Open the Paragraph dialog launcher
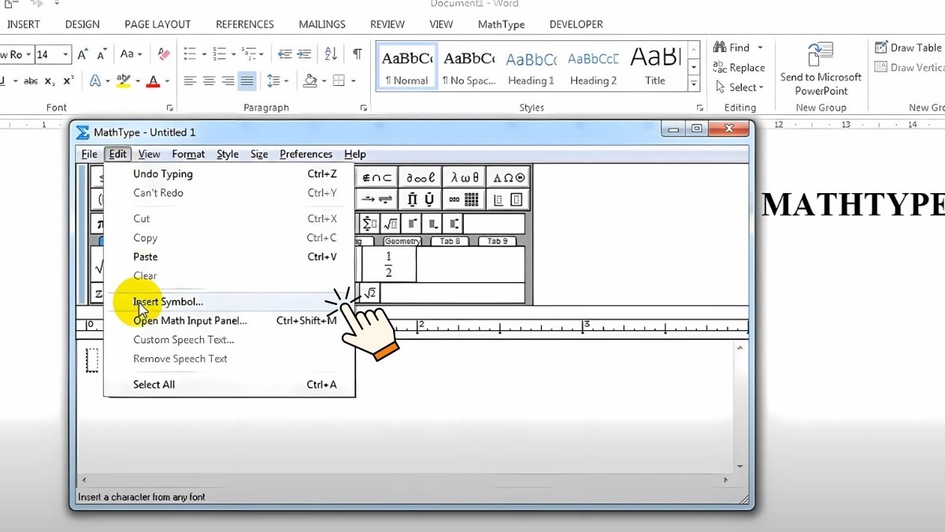Viewport: 945px width, 532px height. (363, 107)
